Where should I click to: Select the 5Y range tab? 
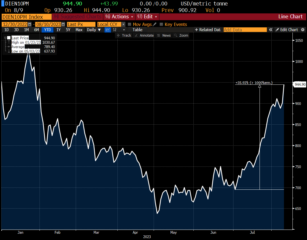[x=68, y=30]
